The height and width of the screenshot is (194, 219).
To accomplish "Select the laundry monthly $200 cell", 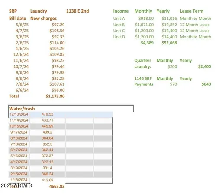I will tap(172, 66).
